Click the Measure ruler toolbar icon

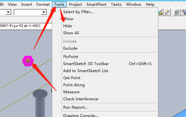167,12
